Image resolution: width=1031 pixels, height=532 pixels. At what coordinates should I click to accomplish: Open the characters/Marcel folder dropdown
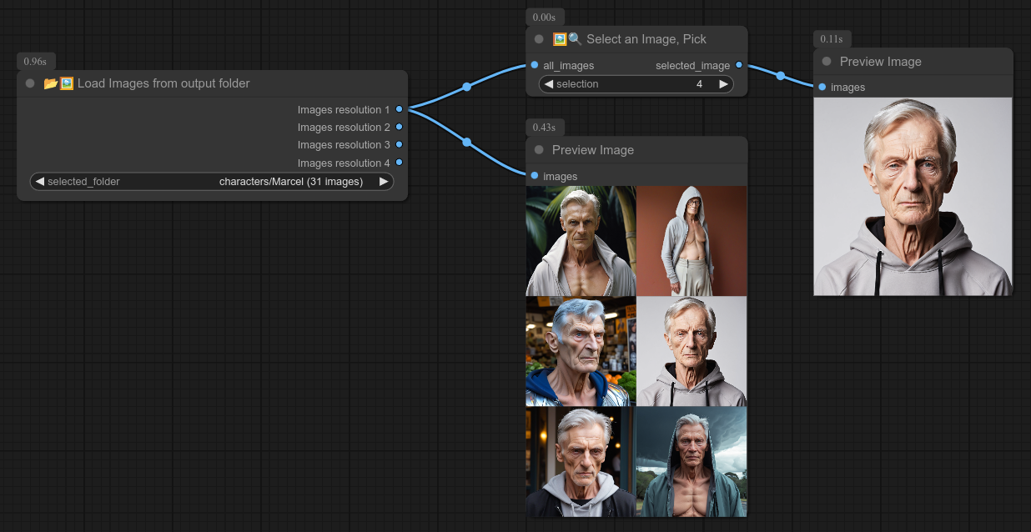290,181
